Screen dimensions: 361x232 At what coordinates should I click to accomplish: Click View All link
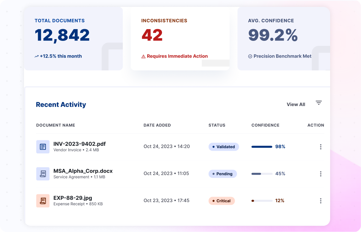coord(296,104)
